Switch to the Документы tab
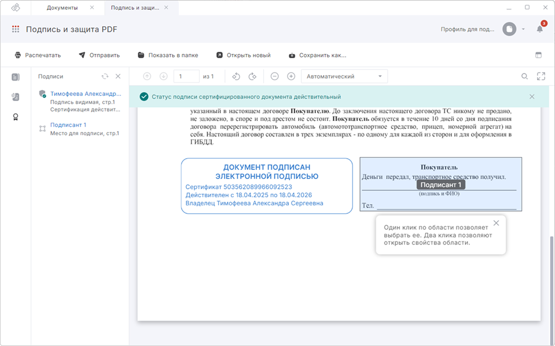Viewport: 555px width, 346px height. (62, 8)
